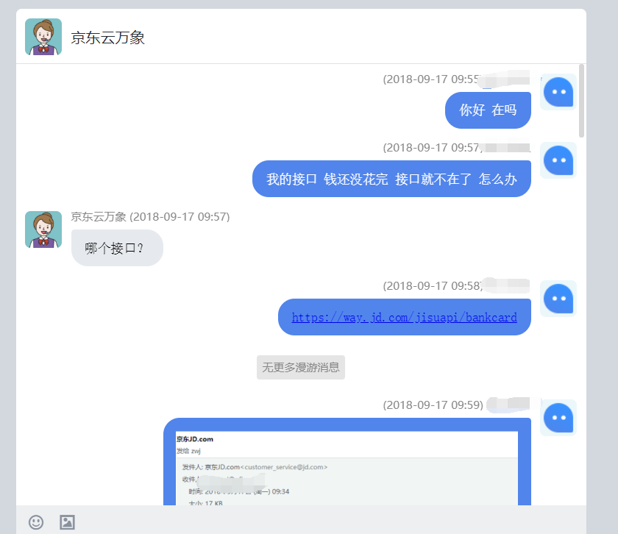This screenshot has width=618, height=534.
Task: Click user avatar beside 我的接口 message
Action: [558, 160]
